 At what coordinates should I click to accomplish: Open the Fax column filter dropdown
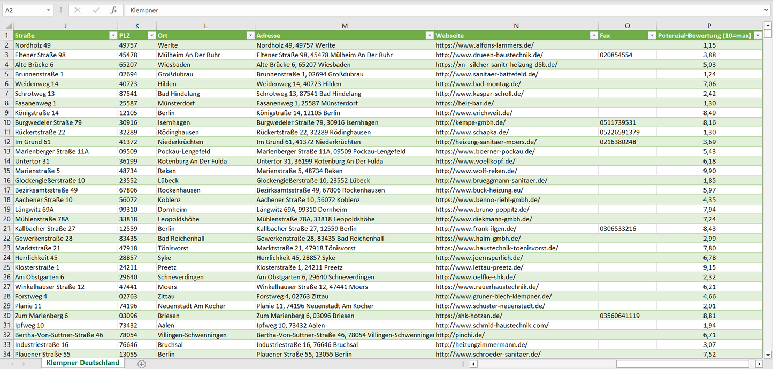click(651, 35)
